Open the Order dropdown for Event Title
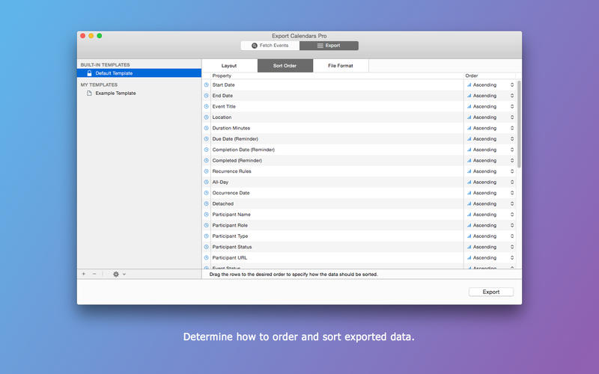This screenshot has width=599, height=374. coord(490,106)
